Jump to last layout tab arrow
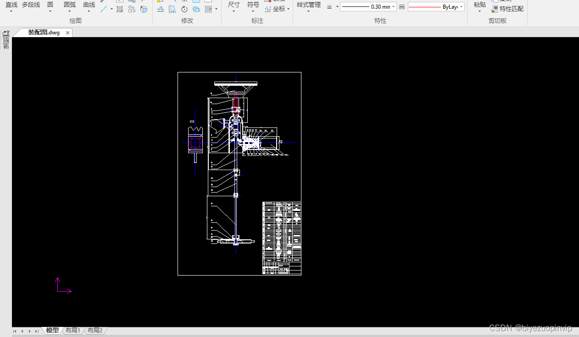579x337 pixels. point(37,331)
